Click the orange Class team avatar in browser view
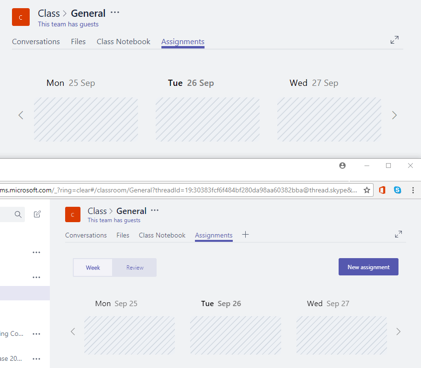The image size is (421, 368). [73, 214]
